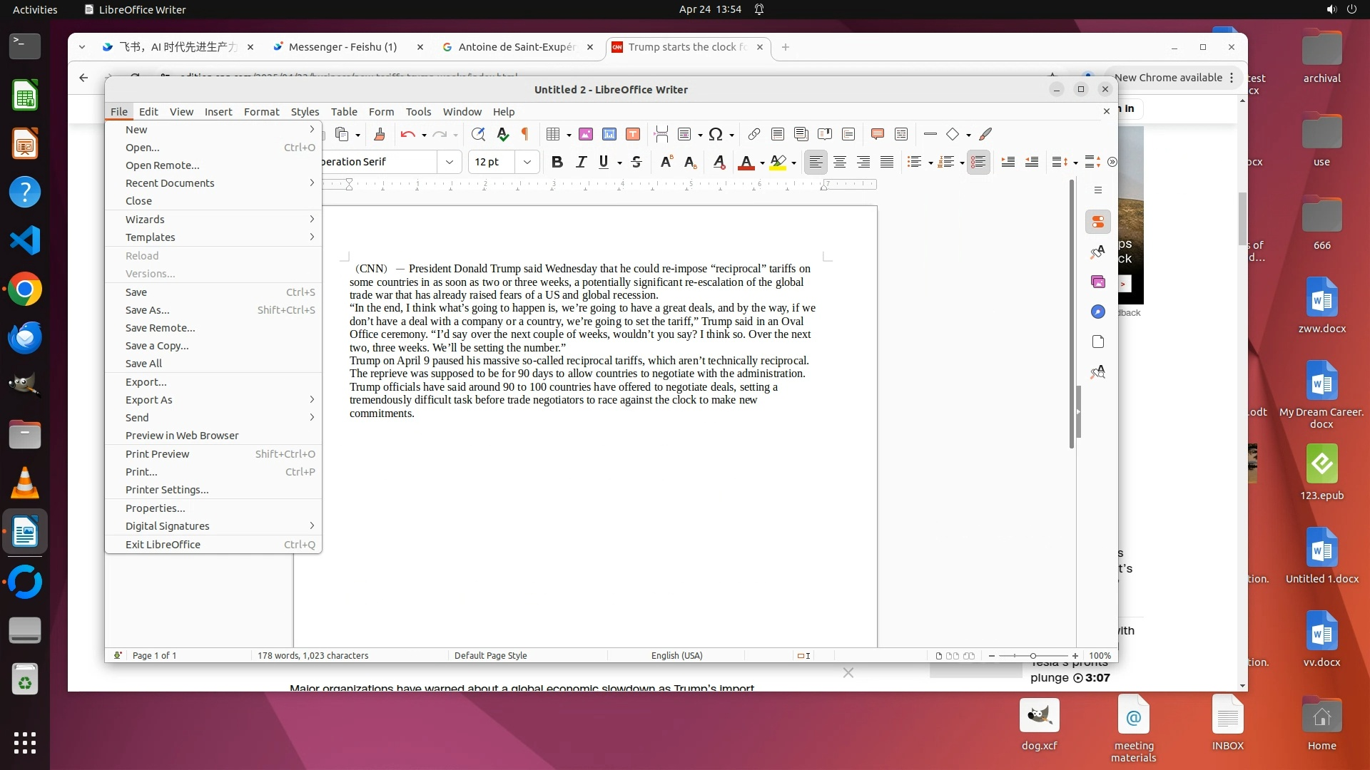Select Print Preview in File menu
This screenshot has height=770, width=1370.
pos(157,454)
